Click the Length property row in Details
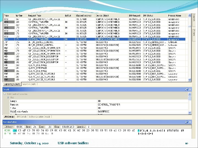 (99, 101)
